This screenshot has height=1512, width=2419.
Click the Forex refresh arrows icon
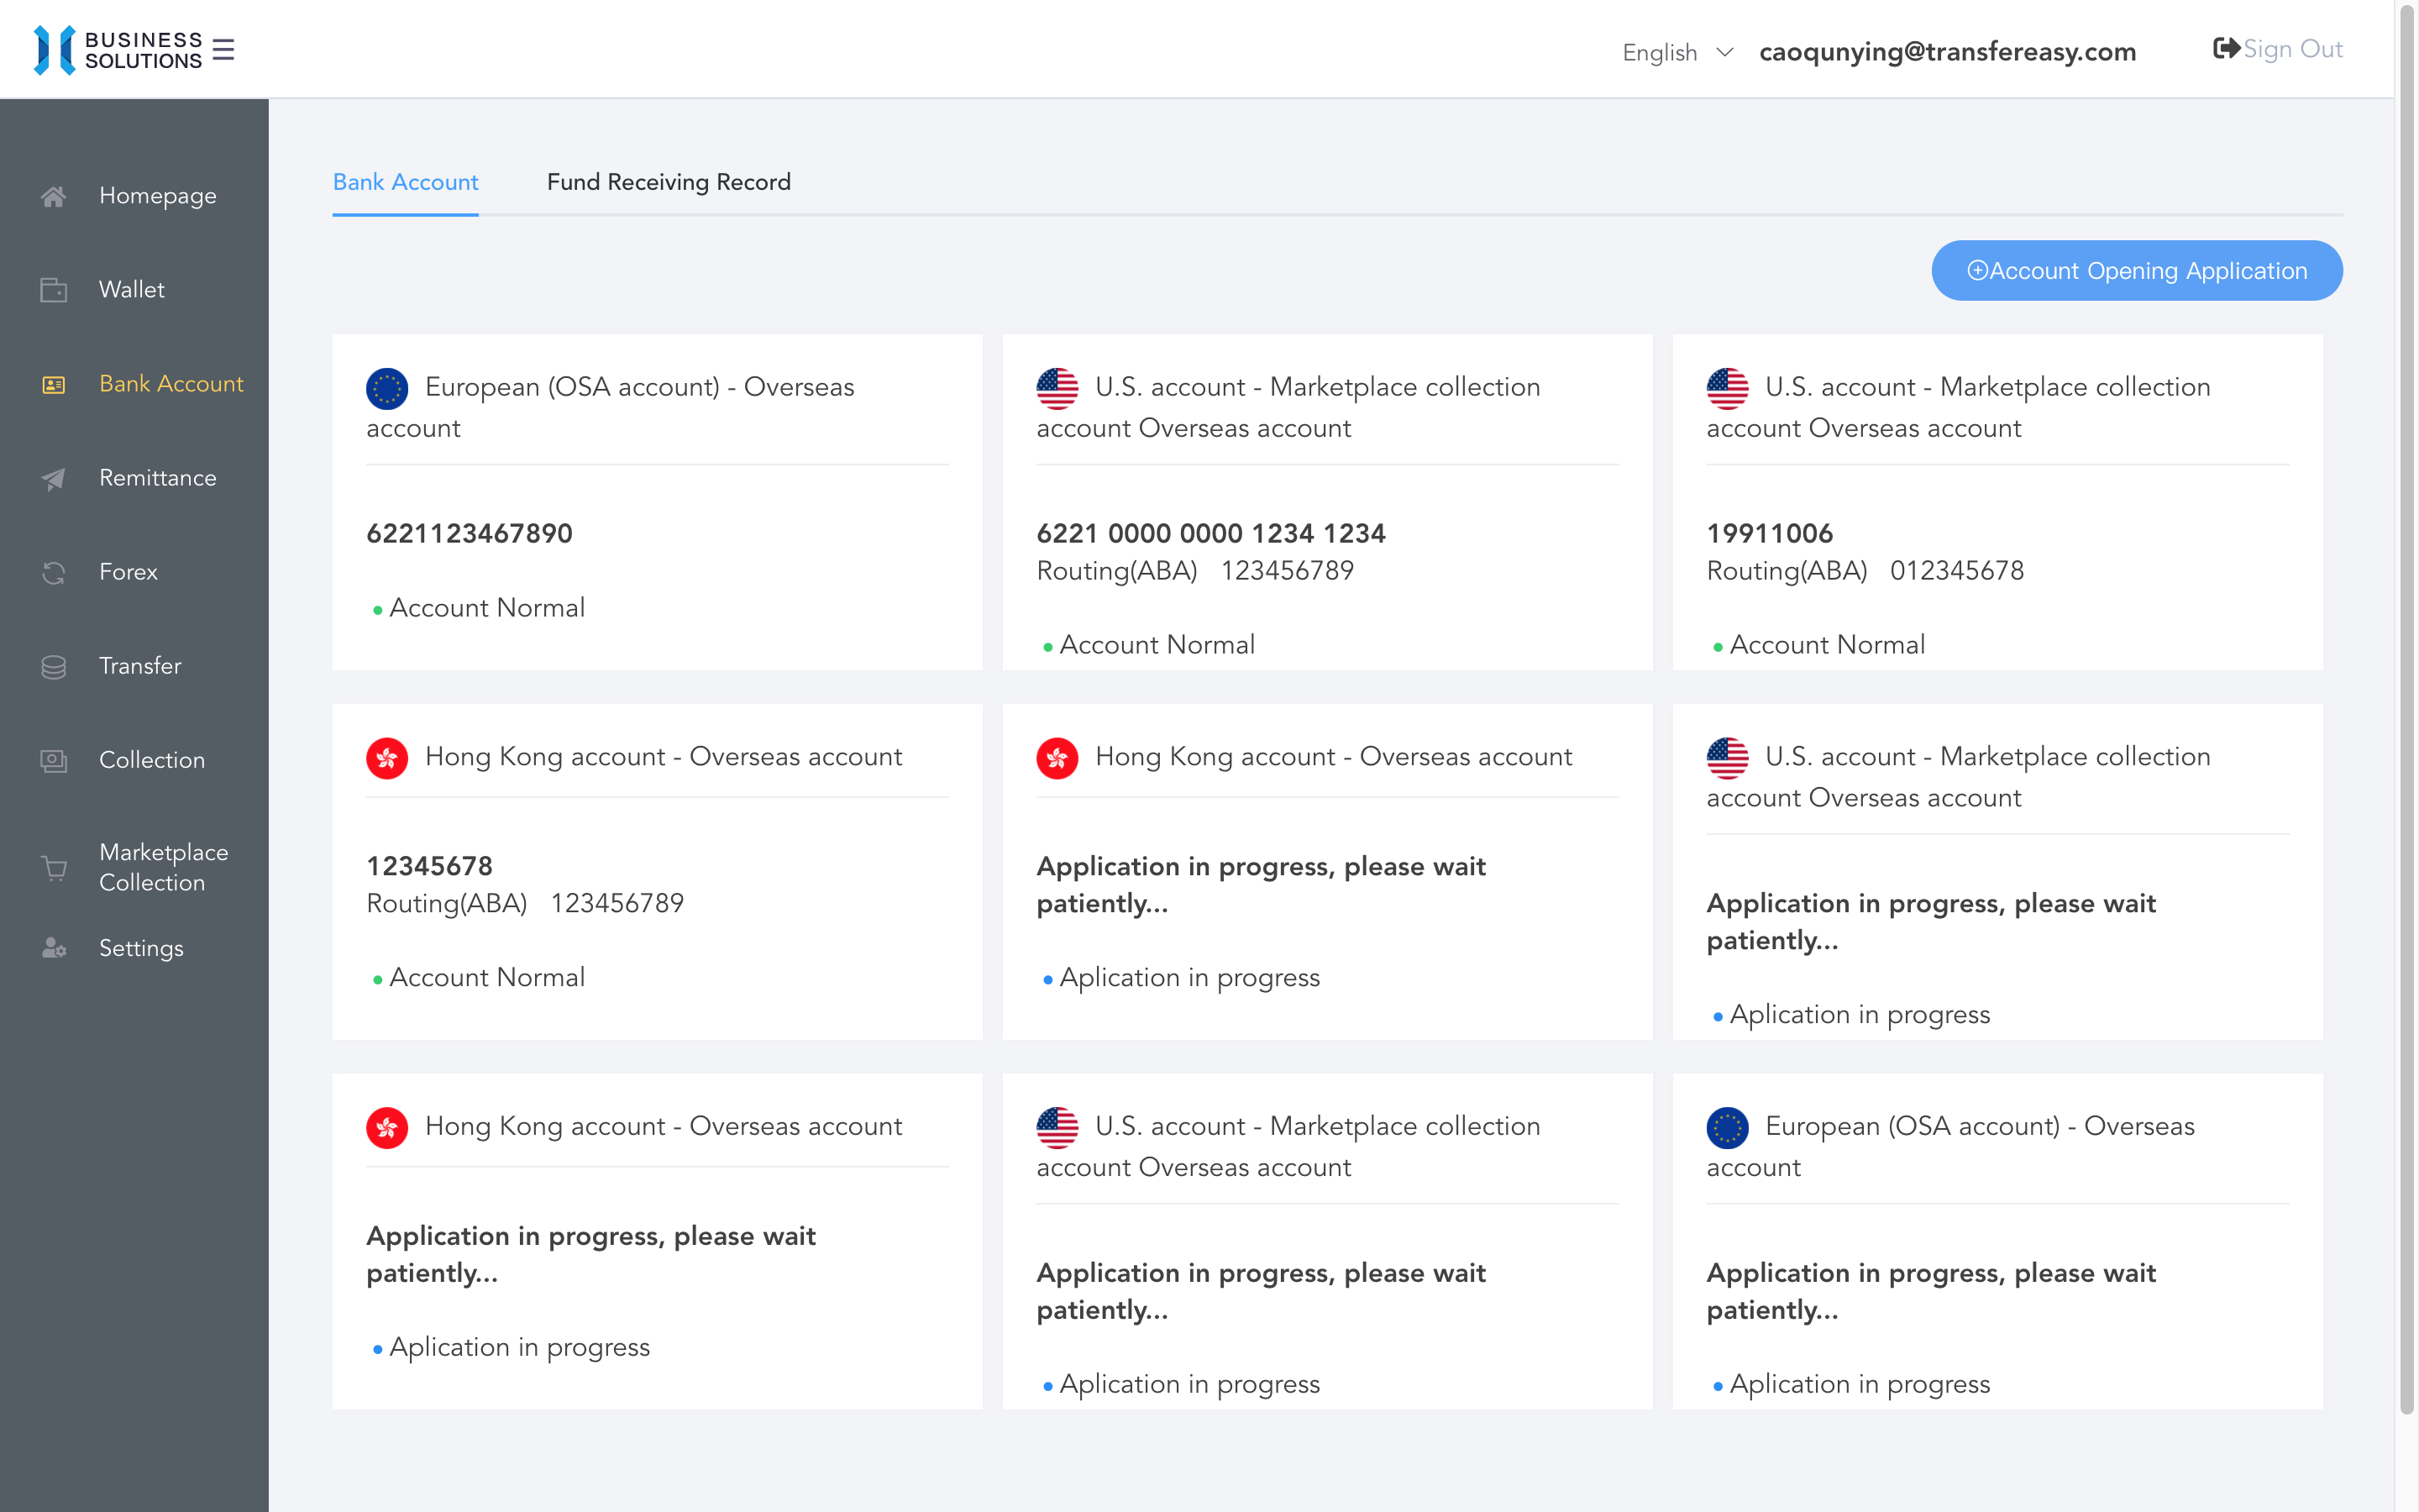pyautogui.click(x=54, y=572)
